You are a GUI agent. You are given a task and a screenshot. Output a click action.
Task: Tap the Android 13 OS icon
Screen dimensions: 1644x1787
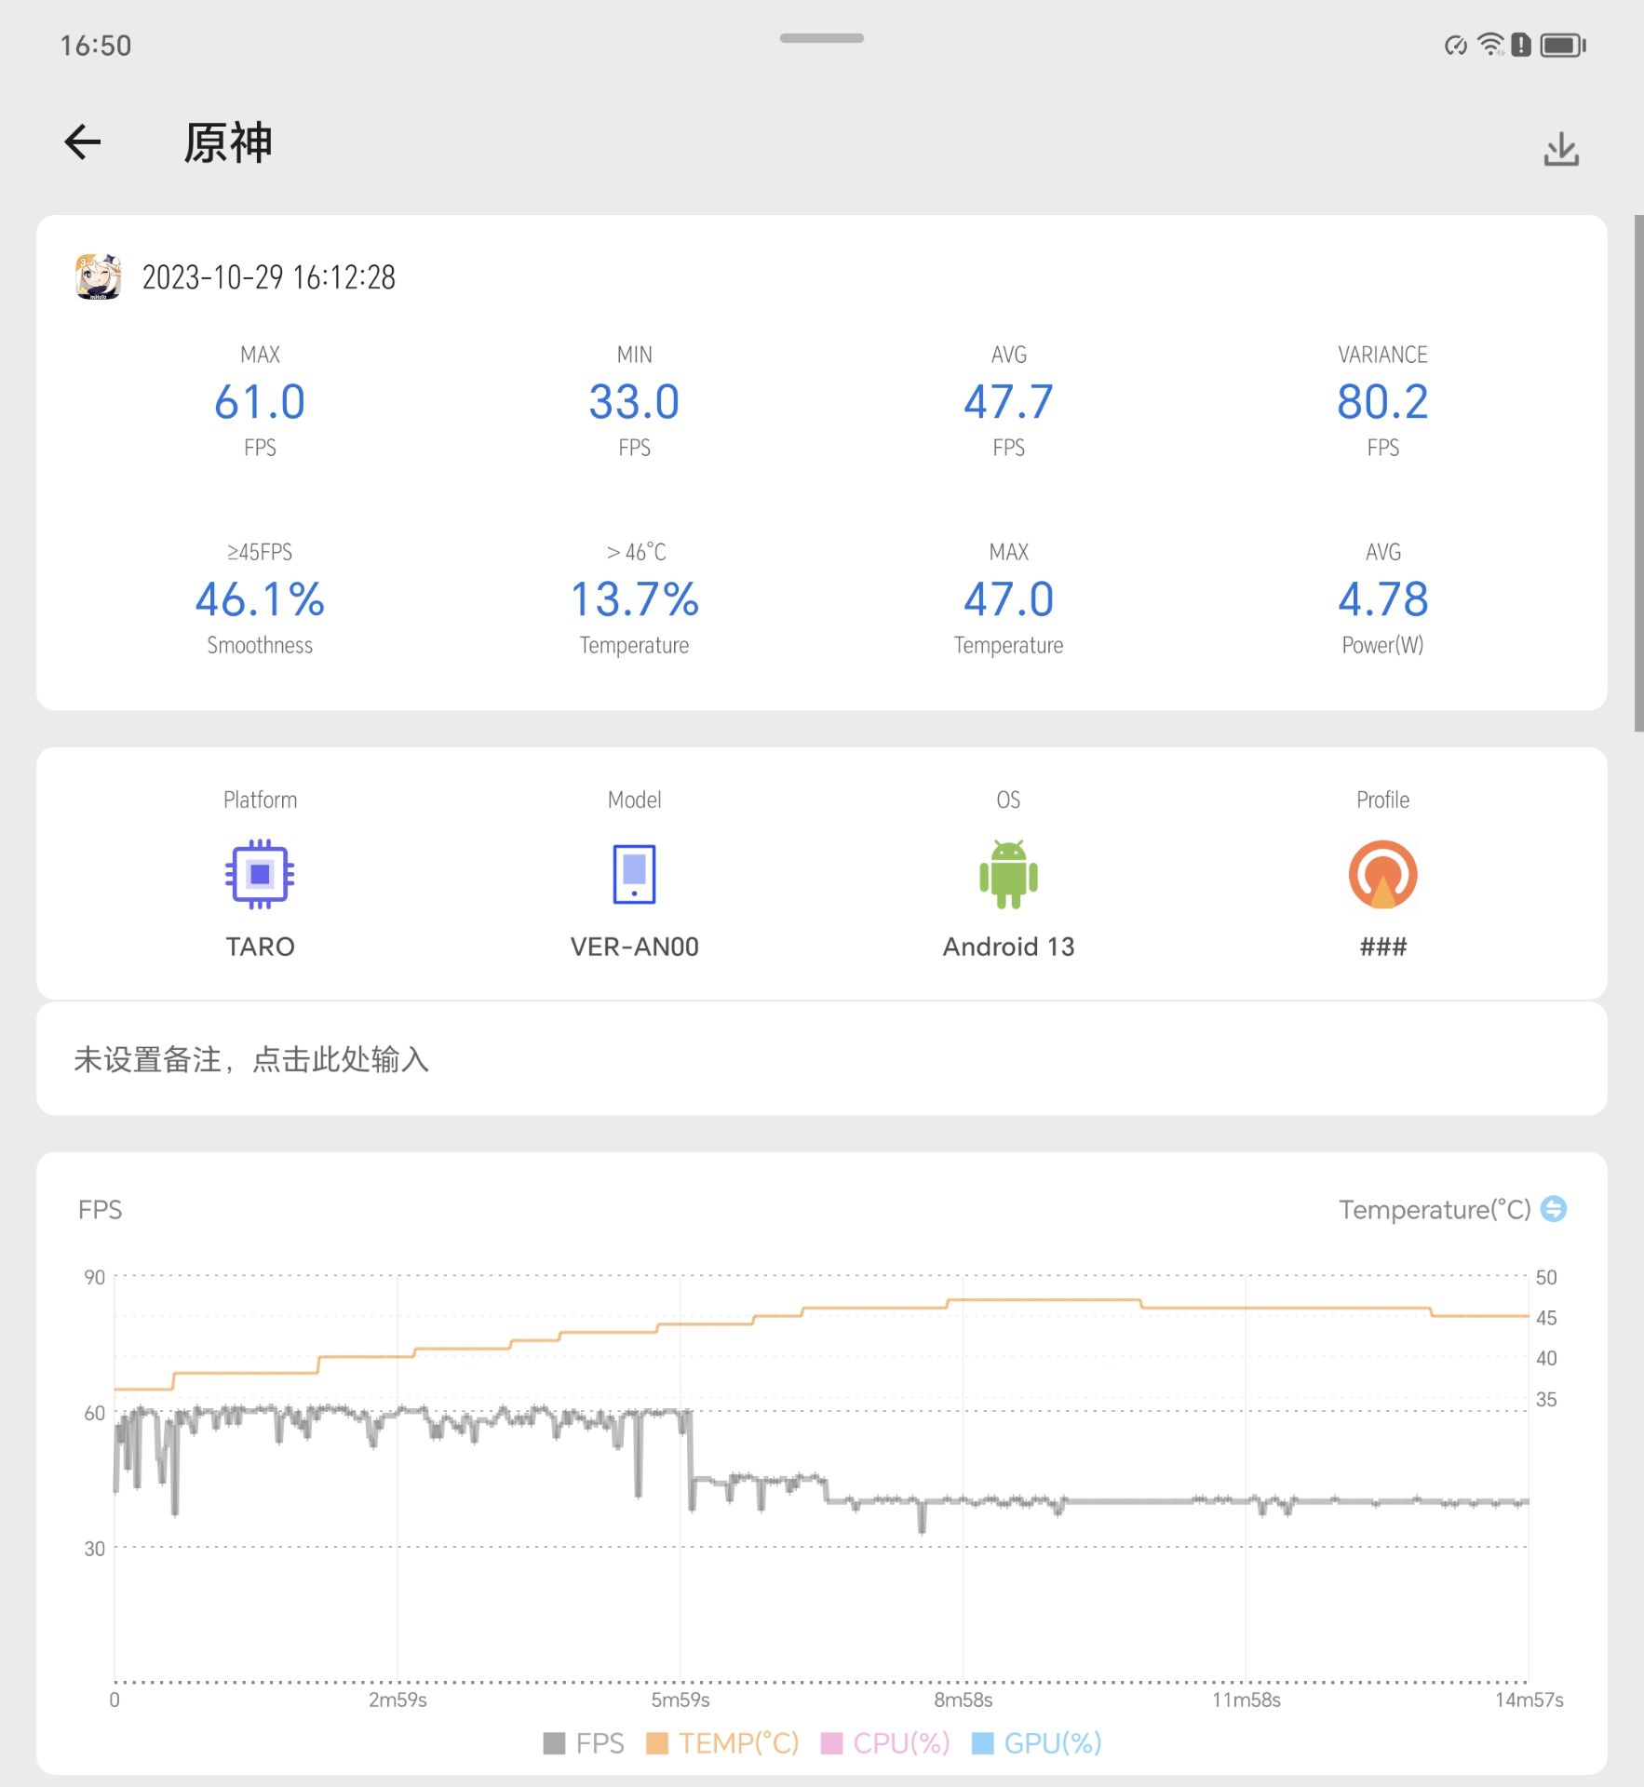[1008, 874]
